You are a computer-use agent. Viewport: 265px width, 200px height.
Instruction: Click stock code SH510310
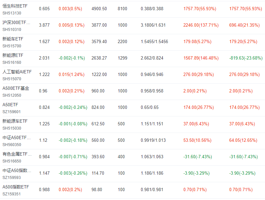point(12,29)
